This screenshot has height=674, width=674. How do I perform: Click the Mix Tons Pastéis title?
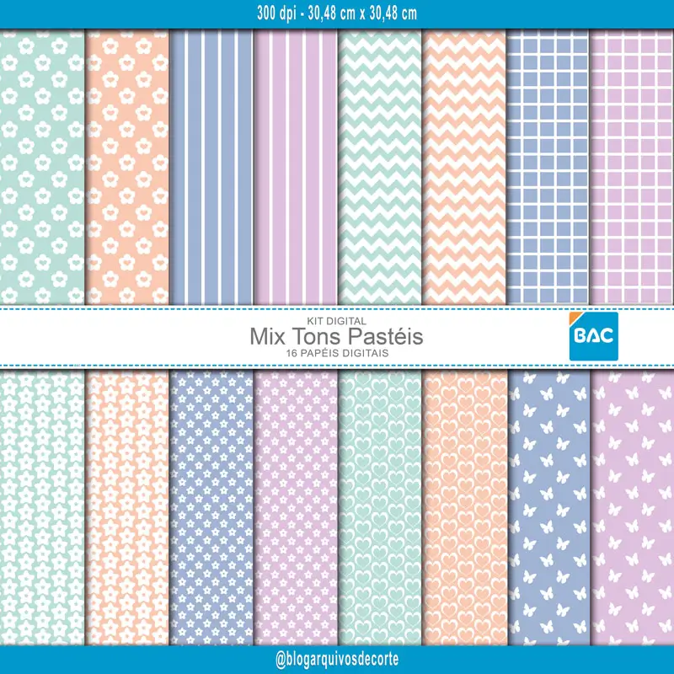(336, 336)
